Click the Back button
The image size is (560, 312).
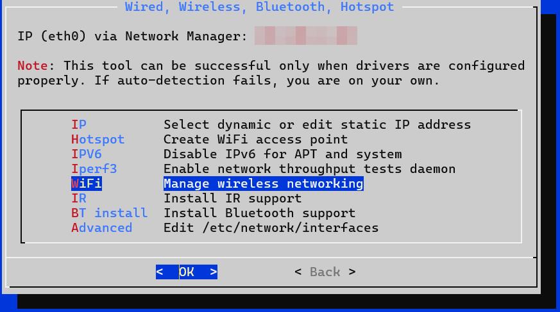click(x=325, y=272)
